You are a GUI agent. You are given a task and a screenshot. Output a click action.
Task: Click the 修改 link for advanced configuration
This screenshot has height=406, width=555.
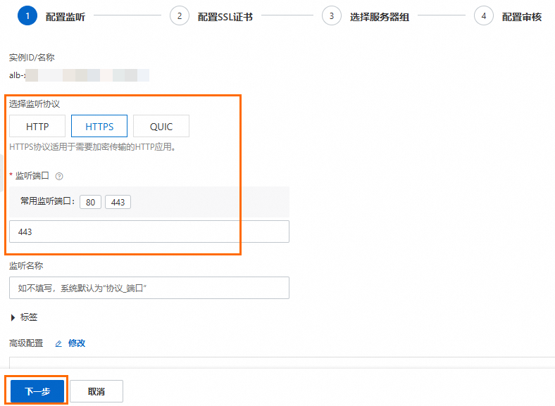[77, 343]
